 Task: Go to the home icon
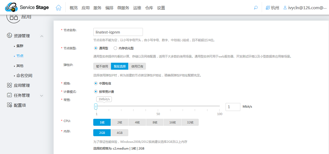(x=58, y=8)
